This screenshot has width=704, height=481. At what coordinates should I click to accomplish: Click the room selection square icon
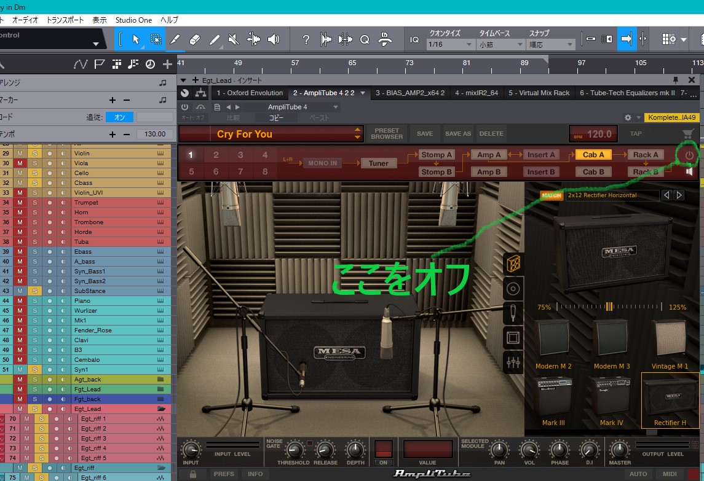tap(513, 337)
